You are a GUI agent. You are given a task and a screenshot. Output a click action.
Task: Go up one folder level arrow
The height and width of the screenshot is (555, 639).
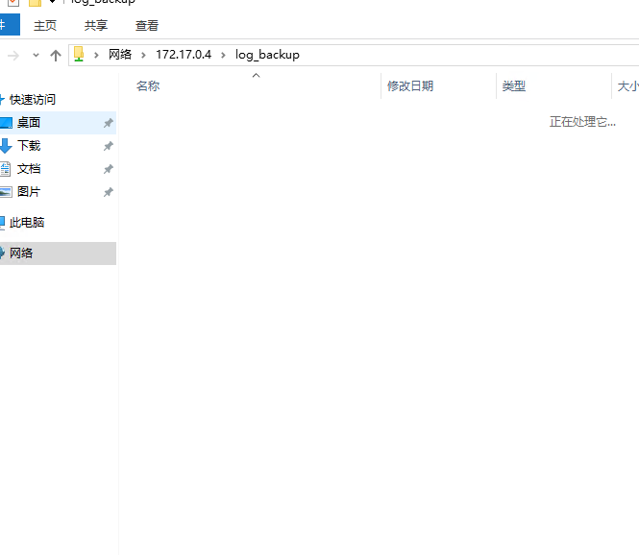click(56, 55)
